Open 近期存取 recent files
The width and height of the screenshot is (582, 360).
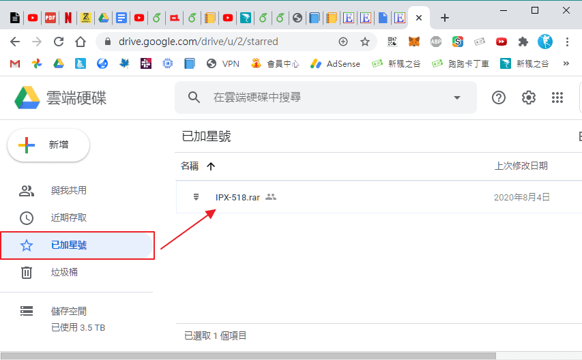[69, 217]
